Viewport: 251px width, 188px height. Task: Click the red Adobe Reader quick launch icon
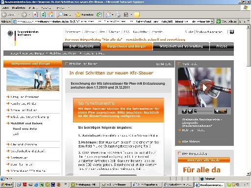(x=25, y=185)
